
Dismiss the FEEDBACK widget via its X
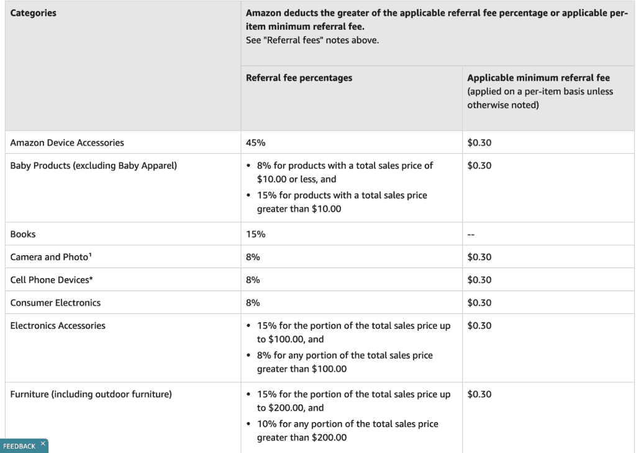(x=43, y=443)
